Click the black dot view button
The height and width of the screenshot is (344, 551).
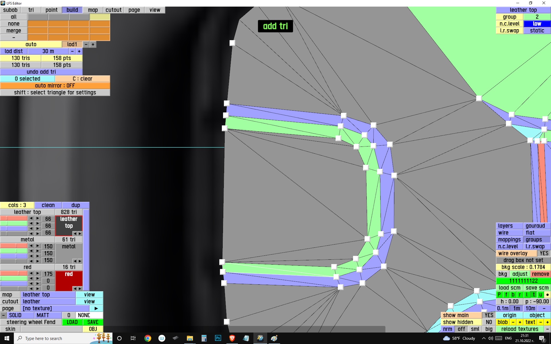547,295
